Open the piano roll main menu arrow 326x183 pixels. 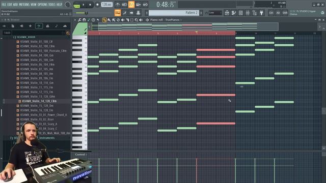[75, 20]
